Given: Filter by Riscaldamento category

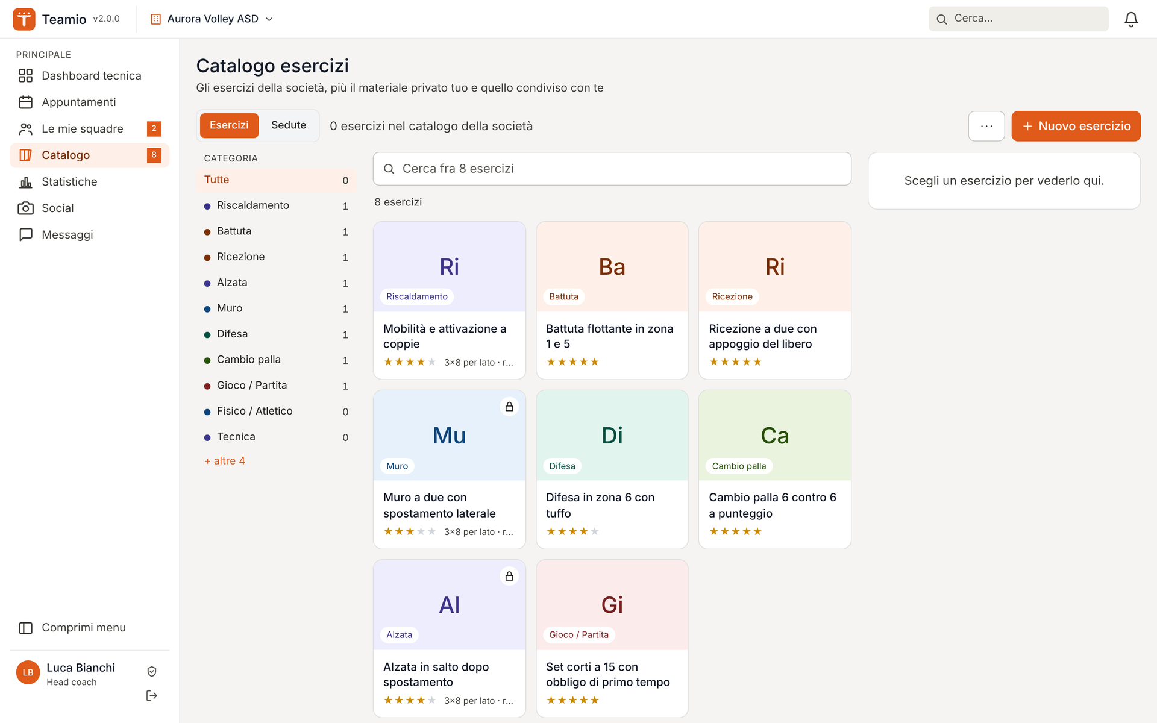Looking at the screenshot, I should [276, 206].
